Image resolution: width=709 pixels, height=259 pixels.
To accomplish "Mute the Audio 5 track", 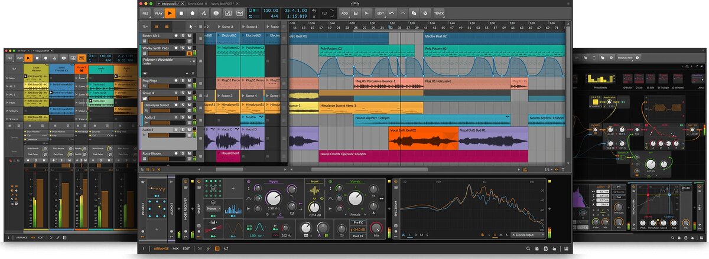I will pos(189,129).
